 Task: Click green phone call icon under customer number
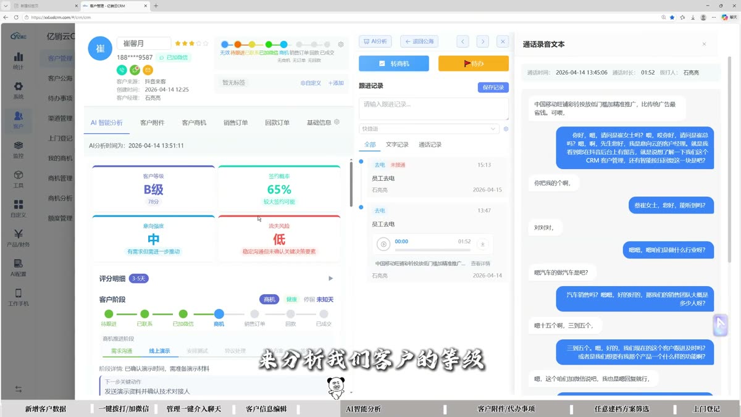pos(122,70)
